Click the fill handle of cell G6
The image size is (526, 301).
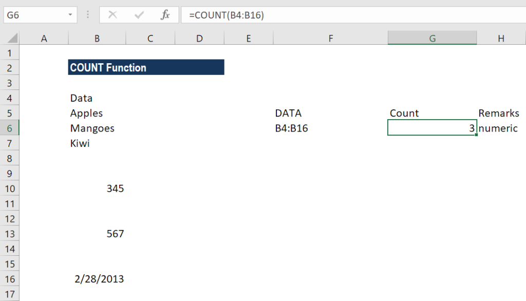coord(476,135)
